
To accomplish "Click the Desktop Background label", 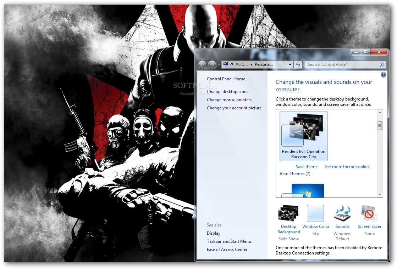I will point(289,229).
